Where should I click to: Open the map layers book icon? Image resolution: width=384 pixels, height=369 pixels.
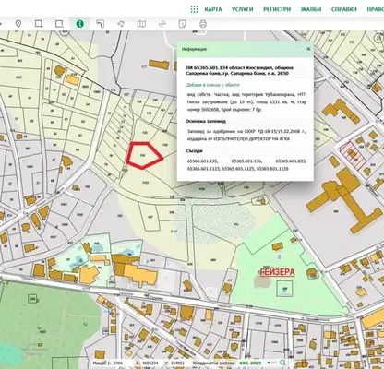tap(141, 24)
